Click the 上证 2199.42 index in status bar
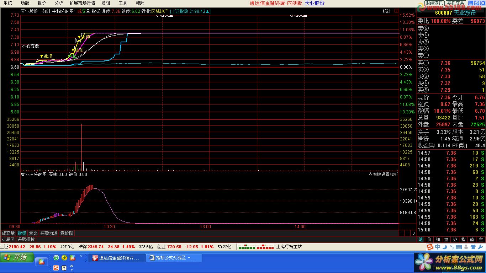This screenshot has height=273, width=486. 13,246
